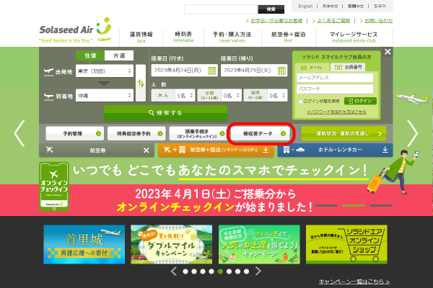Viewport: 433px width, 288px height.
Task: Switch login to 会員番号 tab
Action: pyautogui.click(x=348, y=67)
